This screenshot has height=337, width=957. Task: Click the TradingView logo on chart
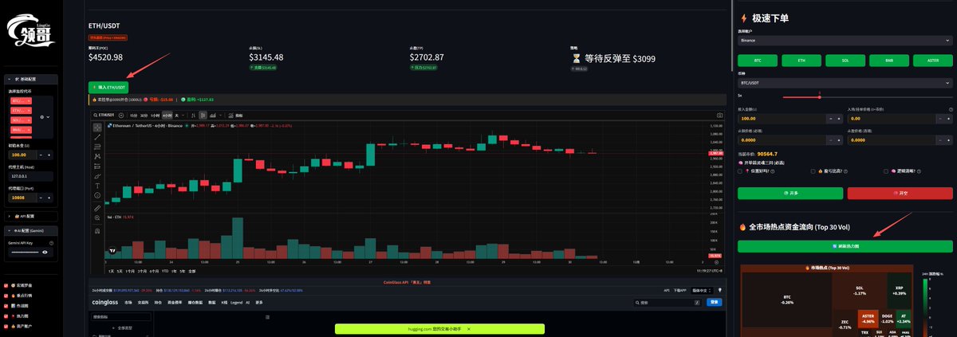tap(112, 250)
